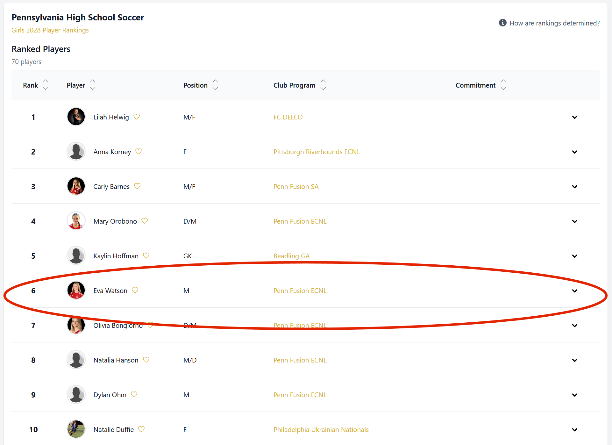Click heart icon beside Eva Watson

tap(135, 290)
